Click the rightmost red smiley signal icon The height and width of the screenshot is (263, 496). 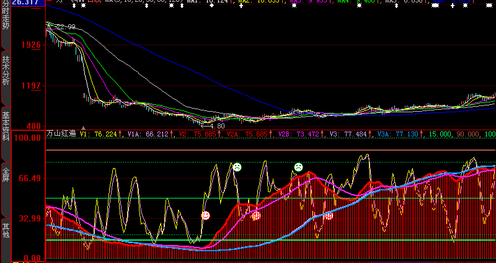tap(329, 216)
